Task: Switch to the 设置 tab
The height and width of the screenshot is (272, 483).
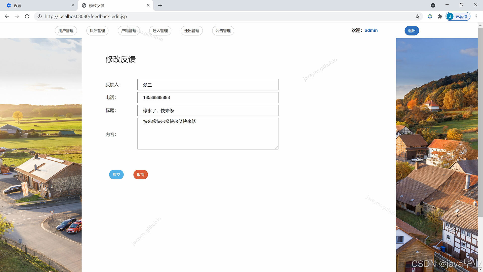Action: point(39,6)
